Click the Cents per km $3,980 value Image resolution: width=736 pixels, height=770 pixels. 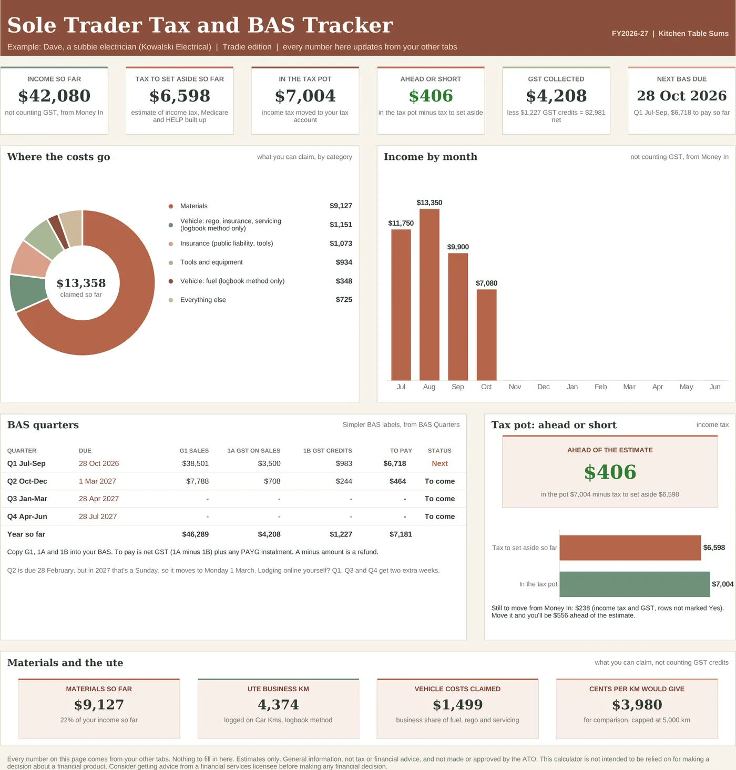(x=637, y=705)
